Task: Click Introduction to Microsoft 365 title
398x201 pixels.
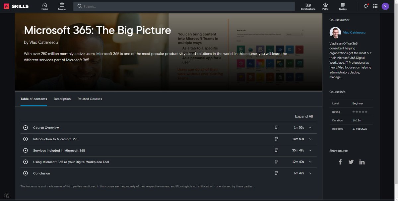Action: [x=55, y=139]
